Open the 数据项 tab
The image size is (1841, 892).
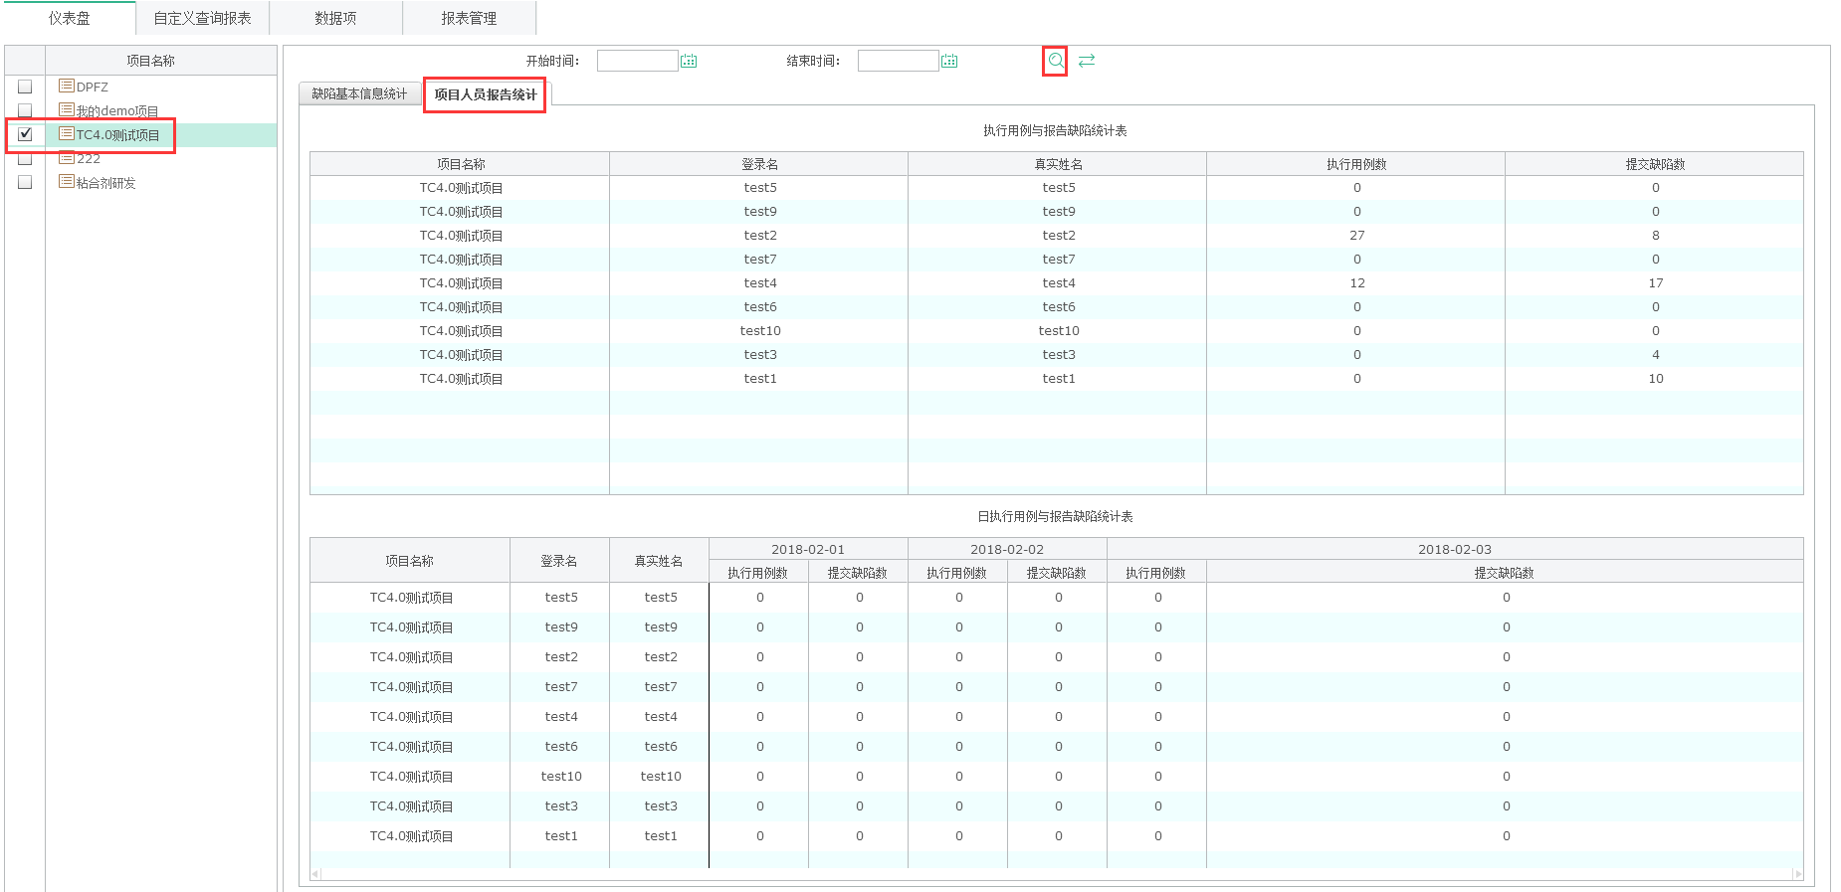coord(335,18)
